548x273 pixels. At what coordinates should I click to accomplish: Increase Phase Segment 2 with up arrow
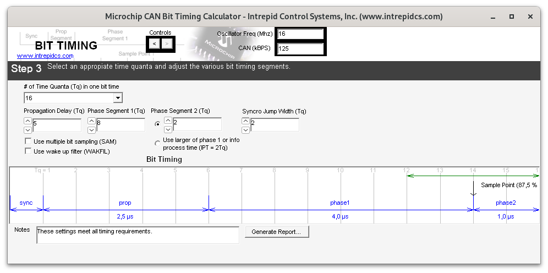(168, 121)
